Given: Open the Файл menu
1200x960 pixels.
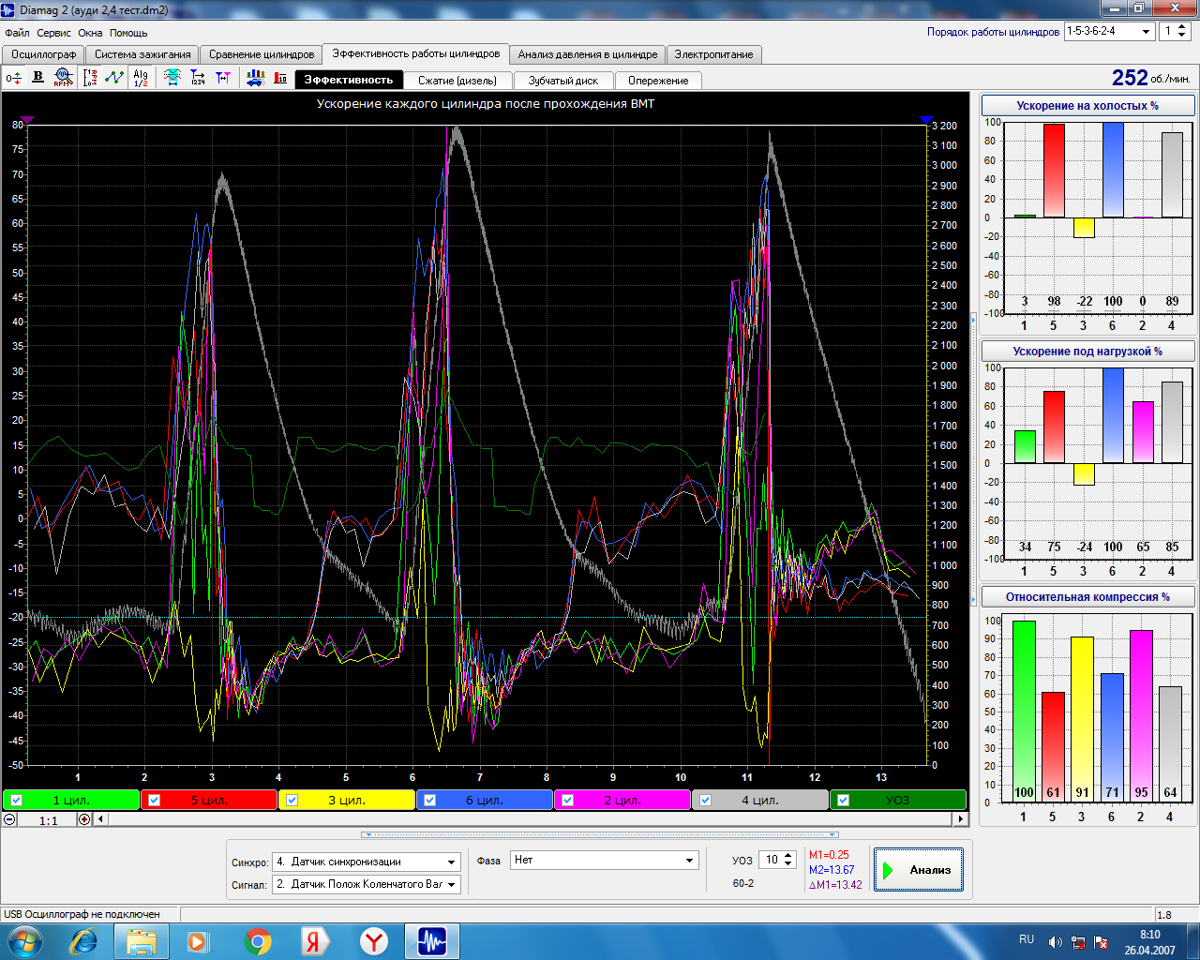Looking at the screenshot, I should click(x=17, y=33).
